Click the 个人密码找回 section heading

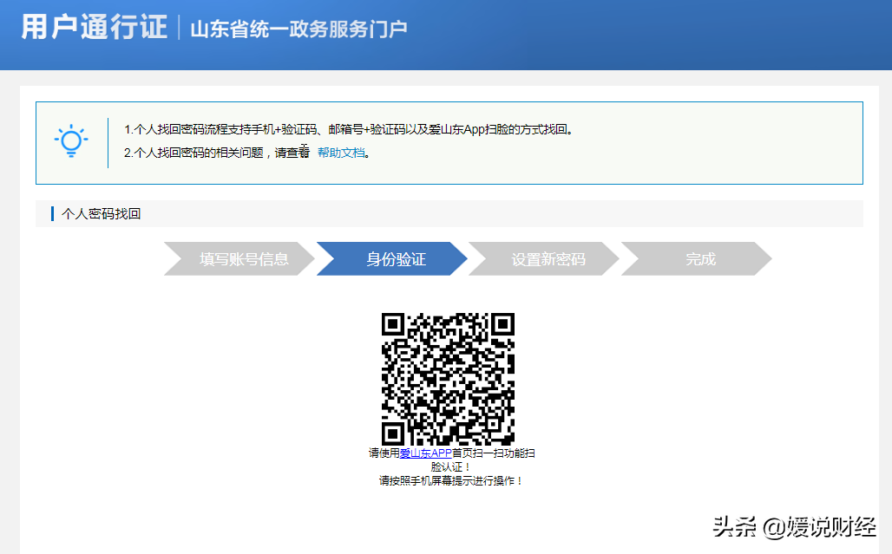click(x=102, y=213)
